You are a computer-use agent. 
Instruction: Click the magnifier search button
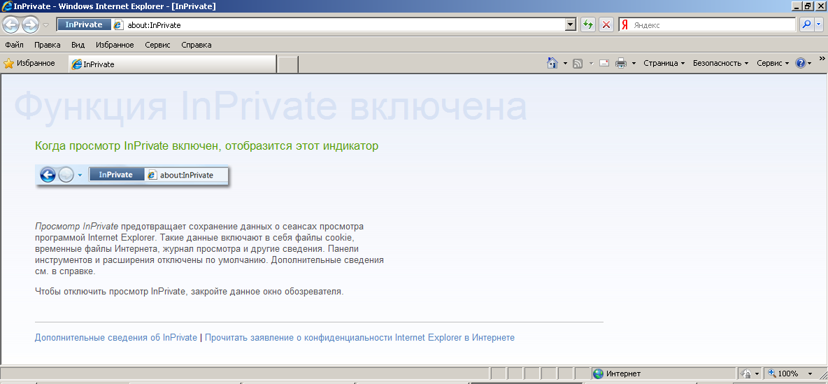click(806, 24)
